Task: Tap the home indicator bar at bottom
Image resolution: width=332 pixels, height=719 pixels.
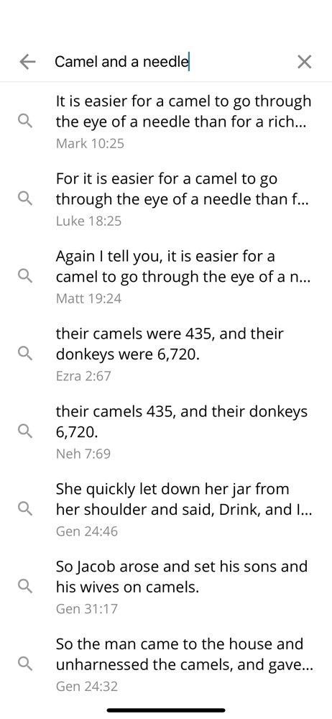Action: tap(166, 710)
